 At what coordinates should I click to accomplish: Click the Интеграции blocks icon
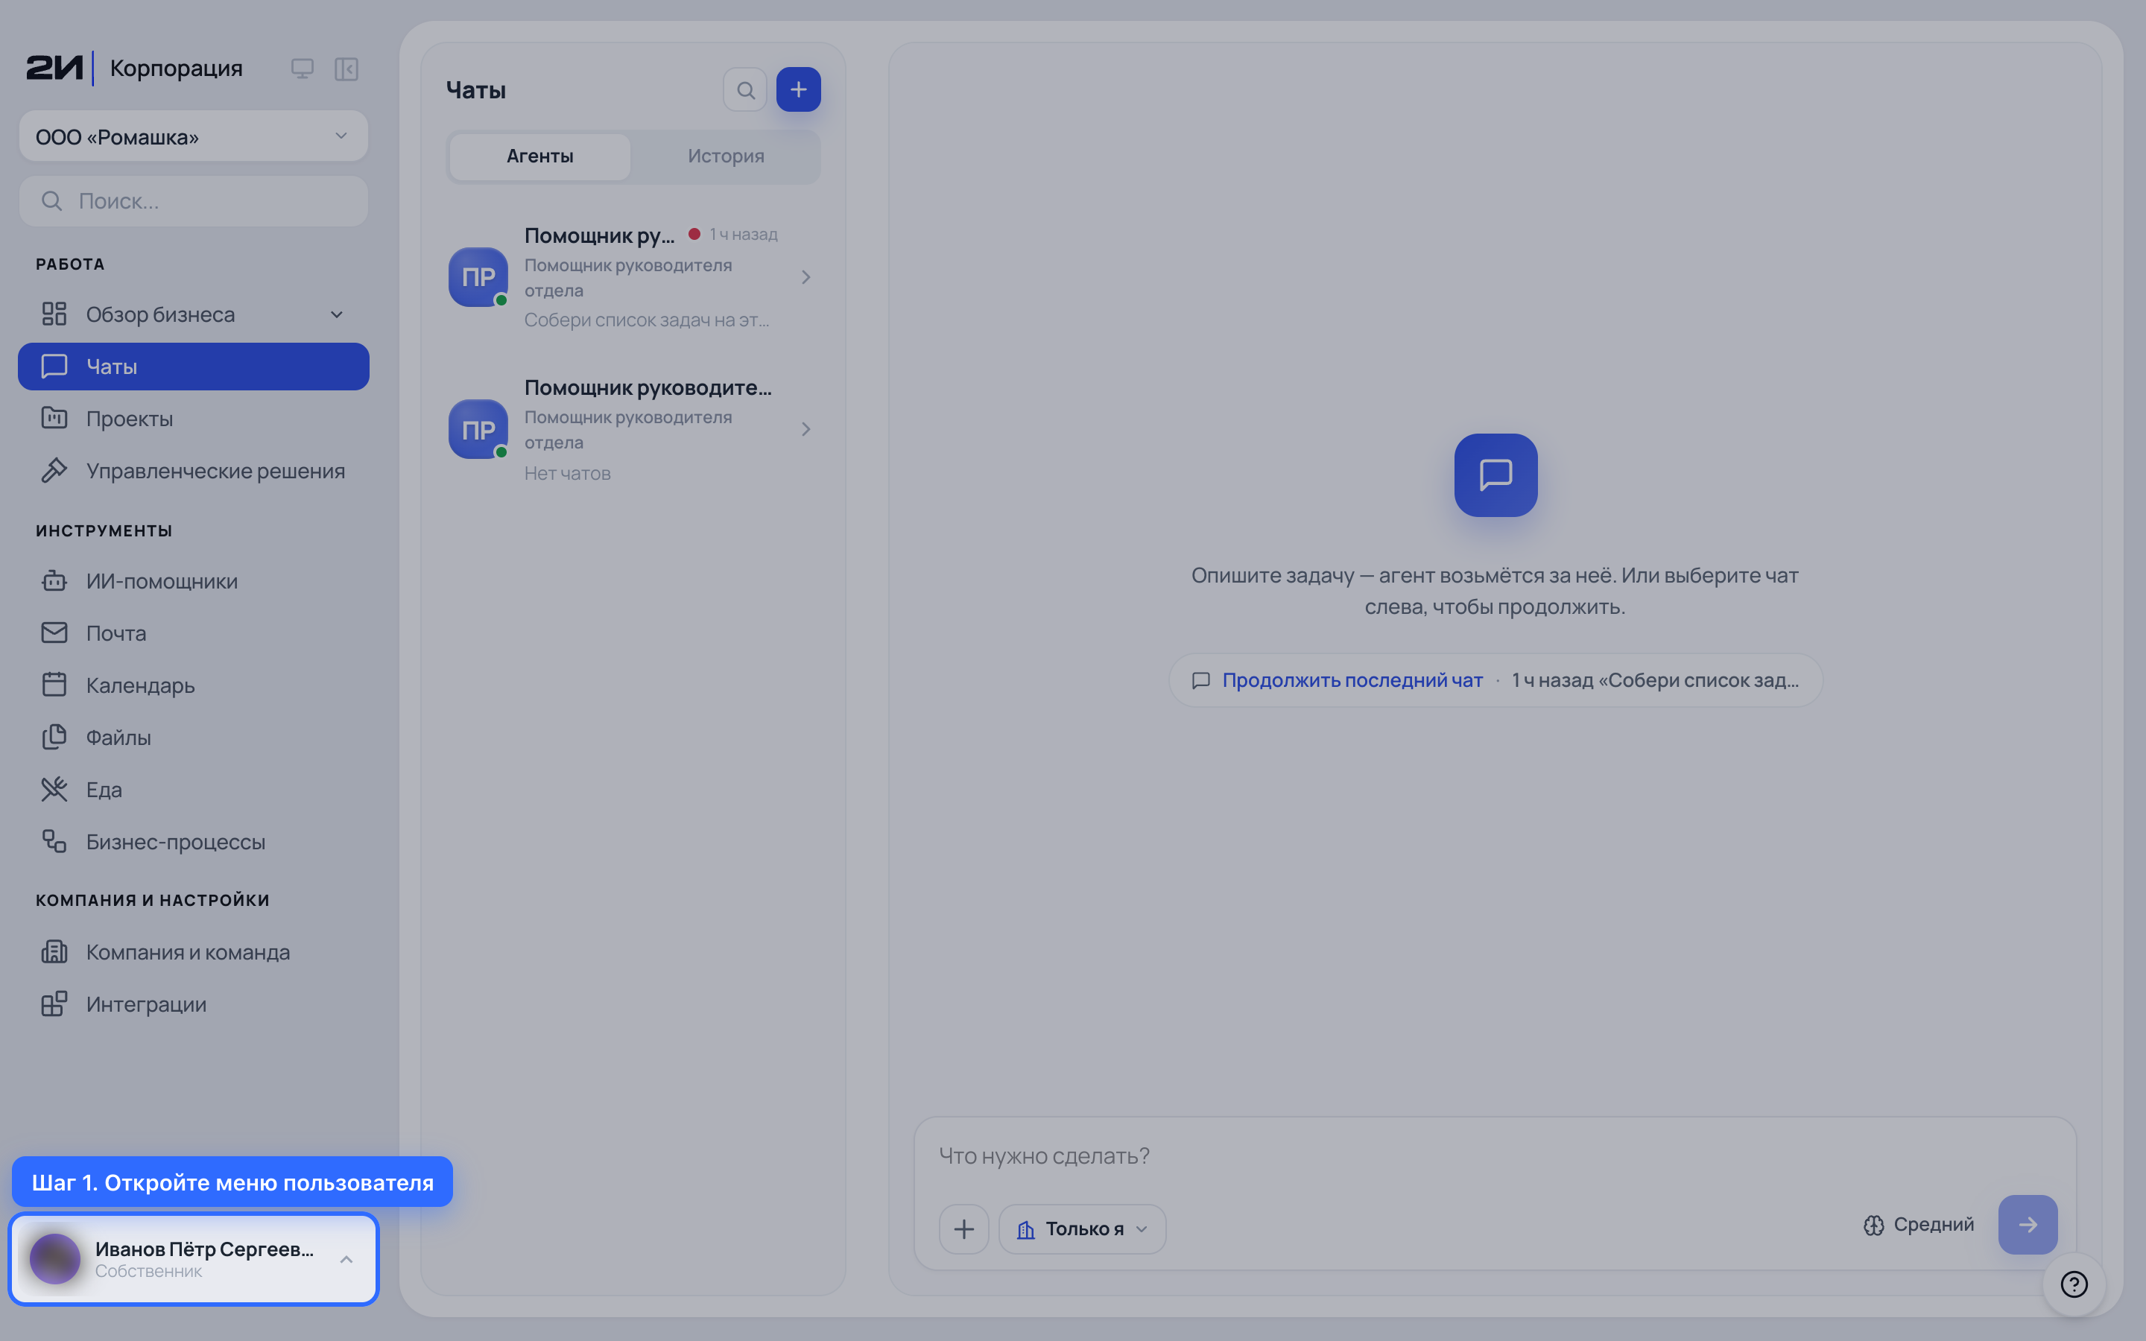coord(54,1004)
